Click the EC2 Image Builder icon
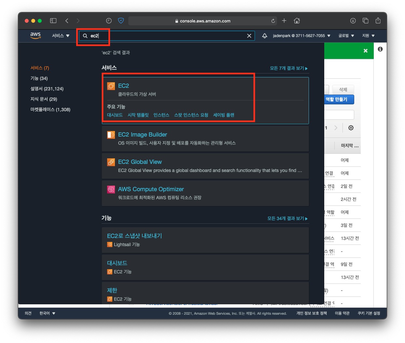This screenshot has width=405, height=343. coord(111,135)
